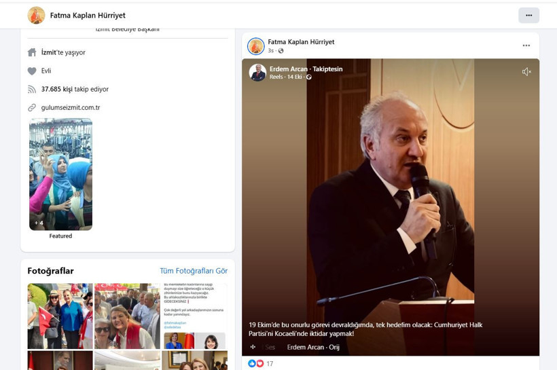Click the link icon beside the website
The image size is (557, 370).
(x=32, y=107)
